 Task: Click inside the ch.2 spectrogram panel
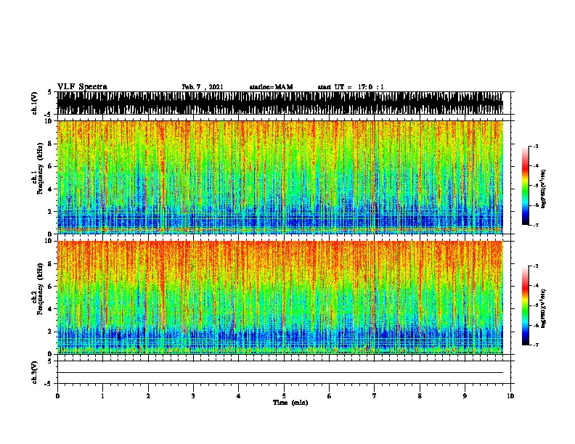point(280,297)
